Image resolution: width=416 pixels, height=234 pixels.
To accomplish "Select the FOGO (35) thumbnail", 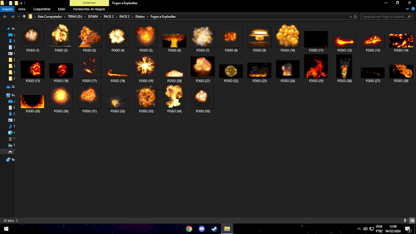I will point(203,97).
